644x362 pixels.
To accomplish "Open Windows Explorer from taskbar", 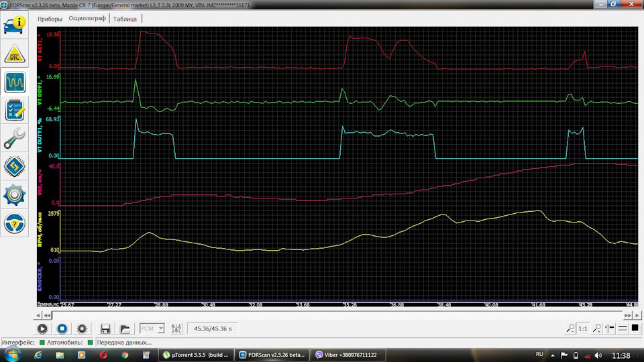I will 60,355.
